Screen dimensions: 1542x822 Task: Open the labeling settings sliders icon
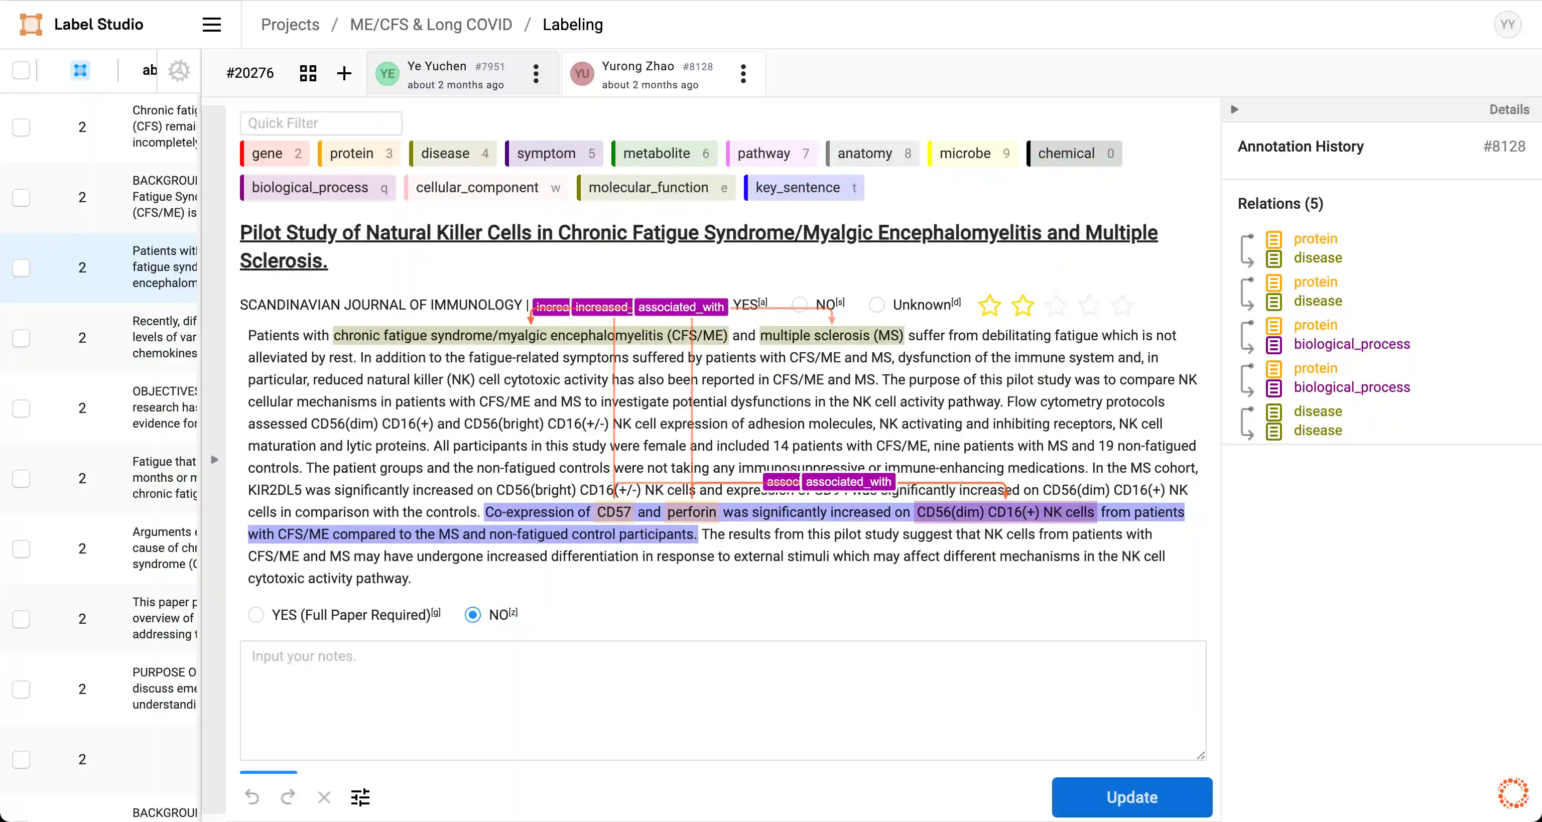[360, 797]
